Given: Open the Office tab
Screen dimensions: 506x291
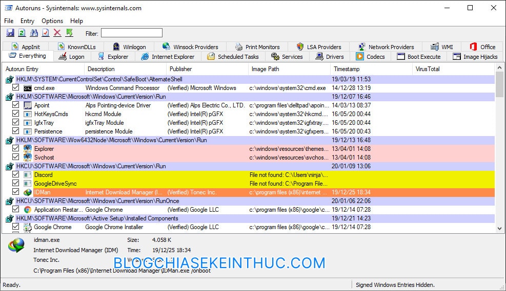Looking at the screenshot, I should pos(482,47).
